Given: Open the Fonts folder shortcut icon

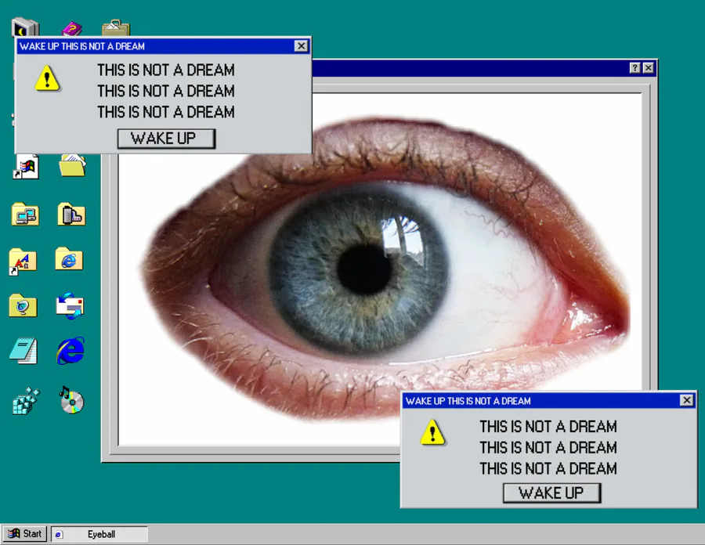Looking at the screenshot, I should (x=23, y=262).
